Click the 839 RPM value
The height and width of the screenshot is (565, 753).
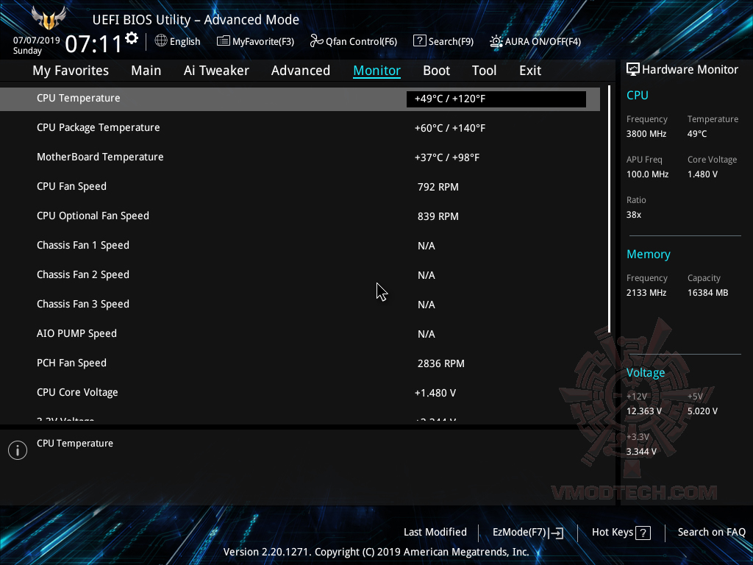pyautogui.click(x=438, y=216)
